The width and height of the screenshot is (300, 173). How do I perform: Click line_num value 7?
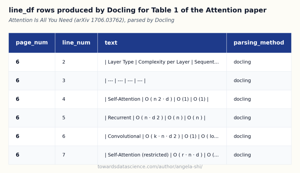(64, 155)
